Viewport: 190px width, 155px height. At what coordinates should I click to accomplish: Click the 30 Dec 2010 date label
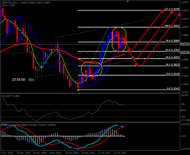(88, 153)
